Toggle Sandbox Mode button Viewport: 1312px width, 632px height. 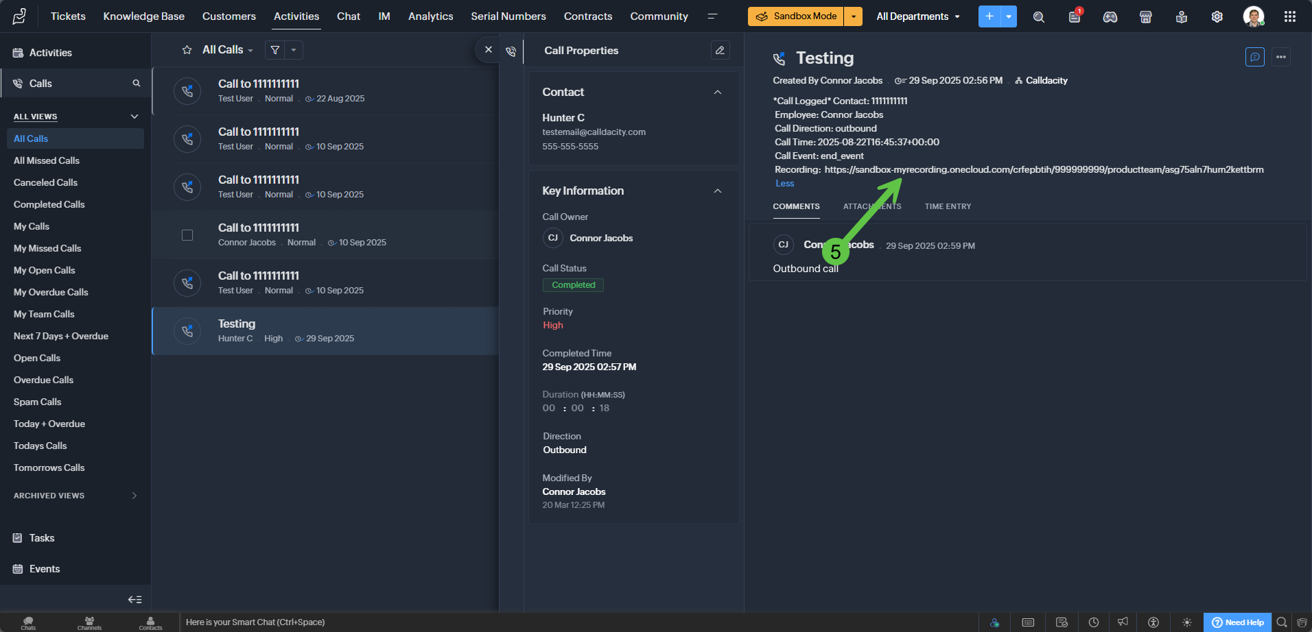(796, 16)
